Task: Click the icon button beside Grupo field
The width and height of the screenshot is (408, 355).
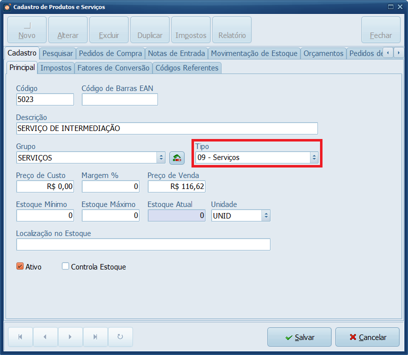Action: click(177, 158)
